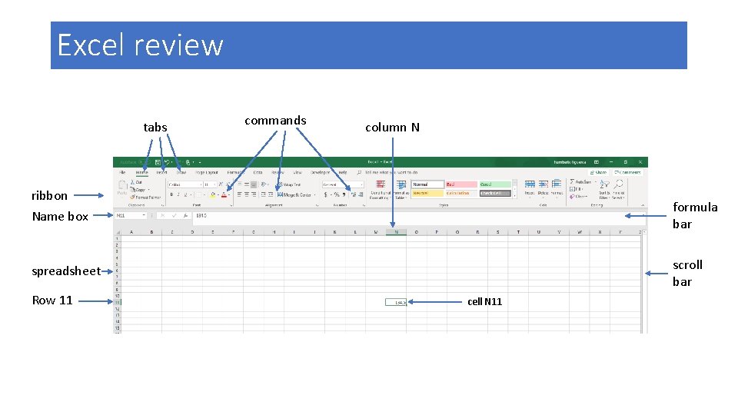
Task: Click the red font color A icon
Action: [224, 194]
